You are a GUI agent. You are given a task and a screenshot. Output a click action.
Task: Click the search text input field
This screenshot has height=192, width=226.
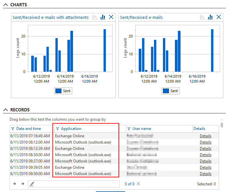(74, 184)
